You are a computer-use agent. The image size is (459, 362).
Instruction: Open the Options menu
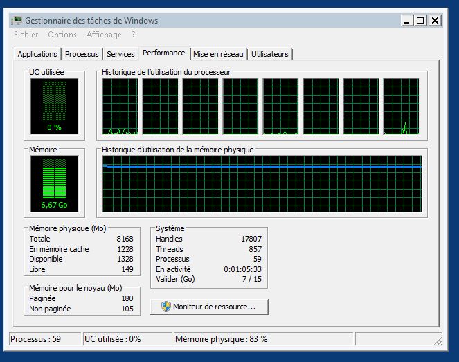62,35
